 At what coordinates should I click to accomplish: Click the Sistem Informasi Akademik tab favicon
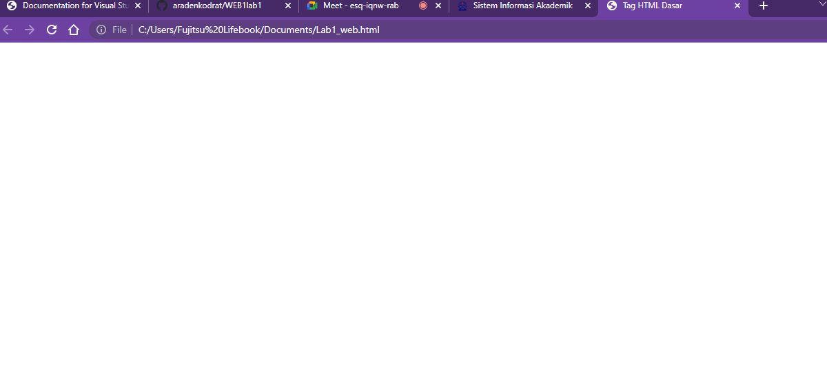coord(462,6)
